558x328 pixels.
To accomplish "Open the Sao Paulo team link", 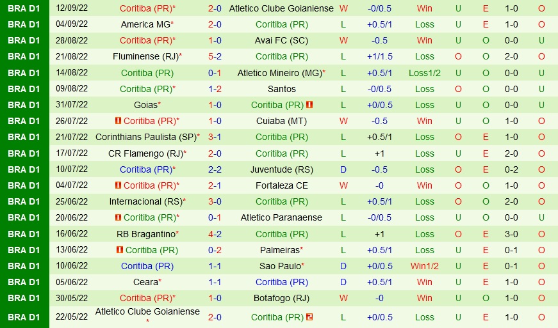I will (279, 266).
